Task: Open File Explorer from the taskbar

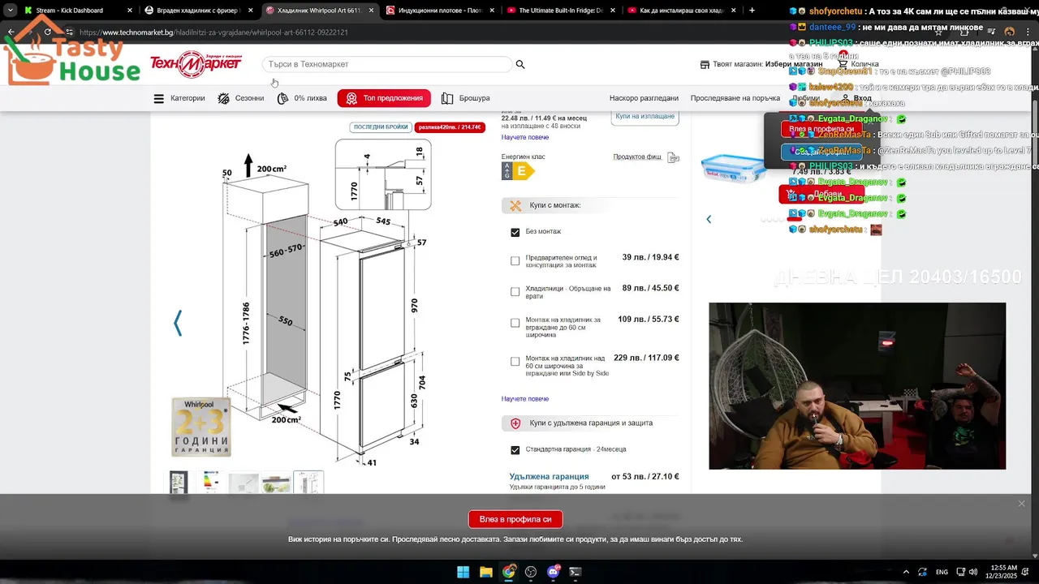Action: click(485, 572)
